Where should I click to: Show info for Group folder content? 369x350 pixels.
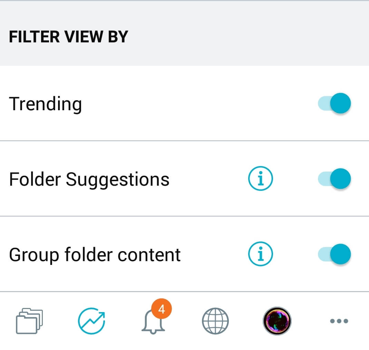point(261,254)
